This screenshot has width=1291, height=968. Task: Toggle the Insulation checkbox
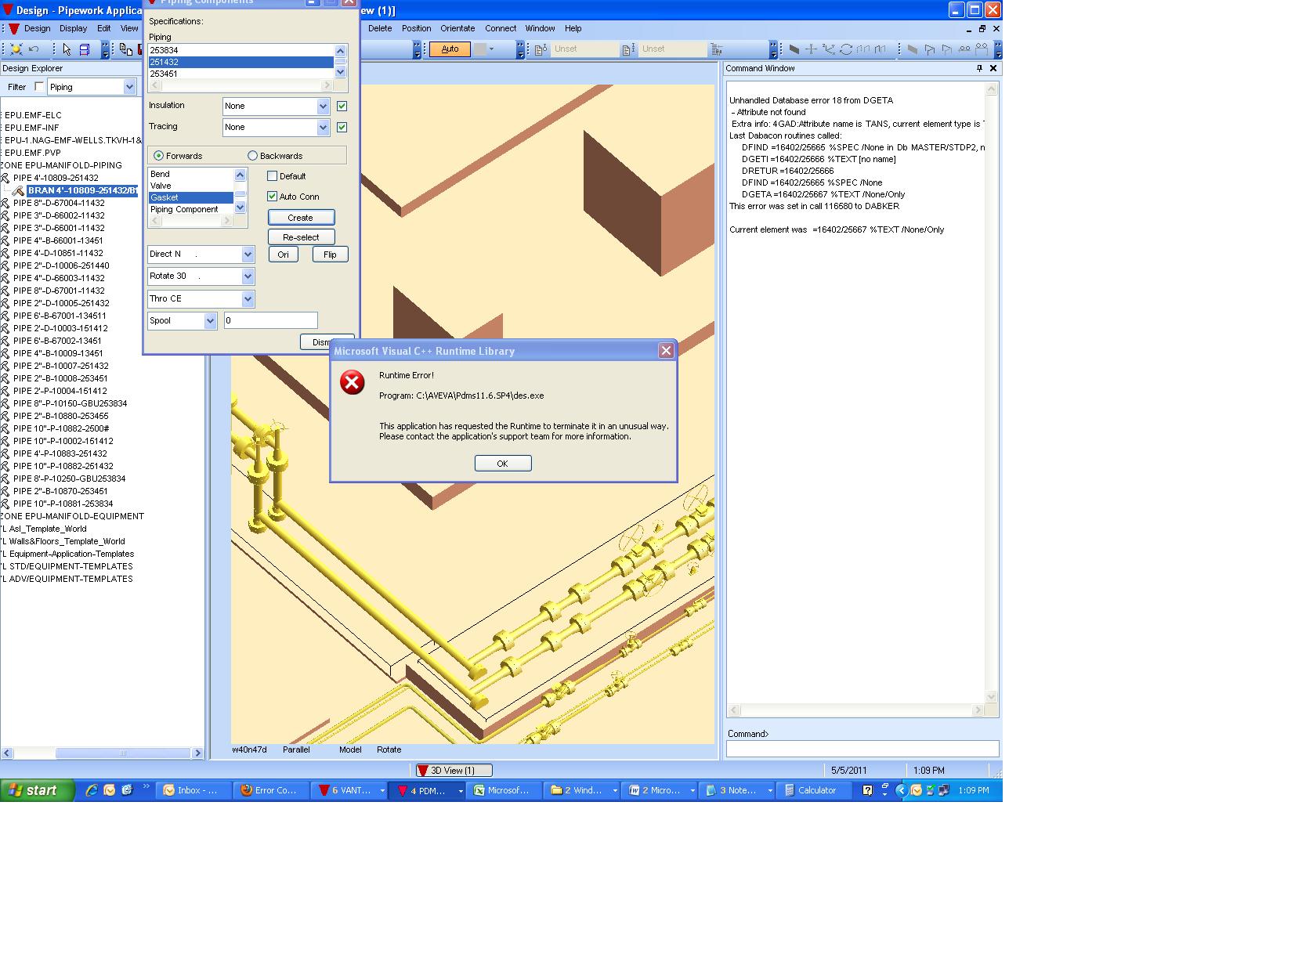point(342,106)
